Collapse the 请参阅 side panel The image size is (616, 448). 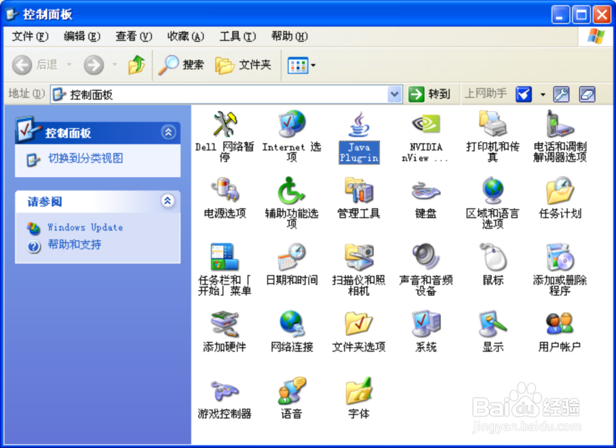click(168, 201)
